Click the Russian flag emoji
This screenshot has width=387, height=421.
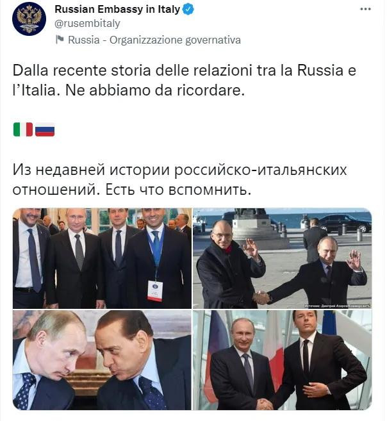45,129
